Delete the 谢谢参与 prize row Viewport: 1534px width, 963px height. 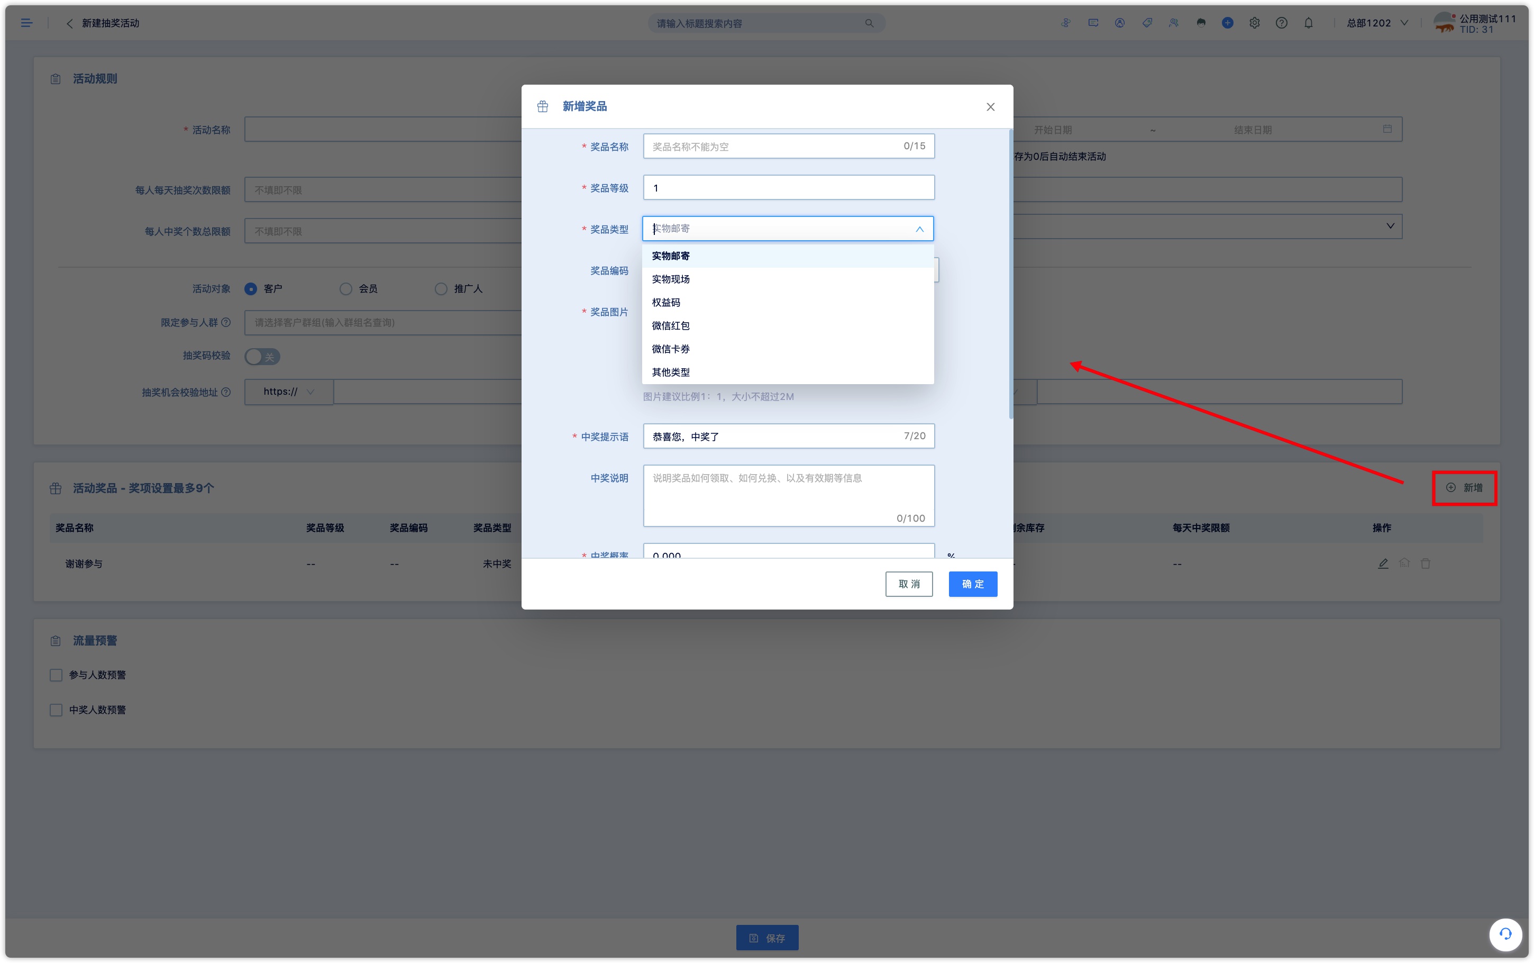coord(1426,564)
